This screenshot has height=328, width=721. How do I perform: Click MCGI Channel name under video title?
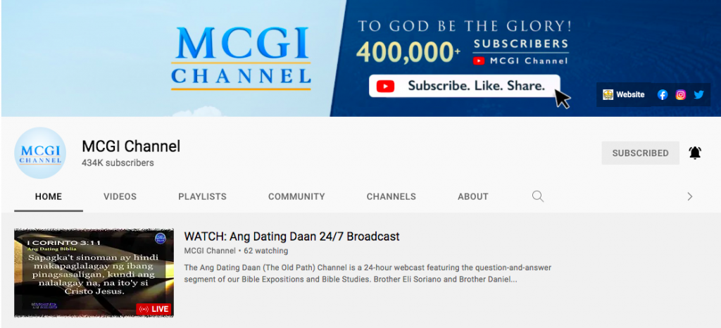[x=210, y=251]
